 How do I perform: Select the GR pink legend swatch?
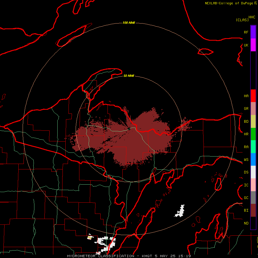point(253,109)
